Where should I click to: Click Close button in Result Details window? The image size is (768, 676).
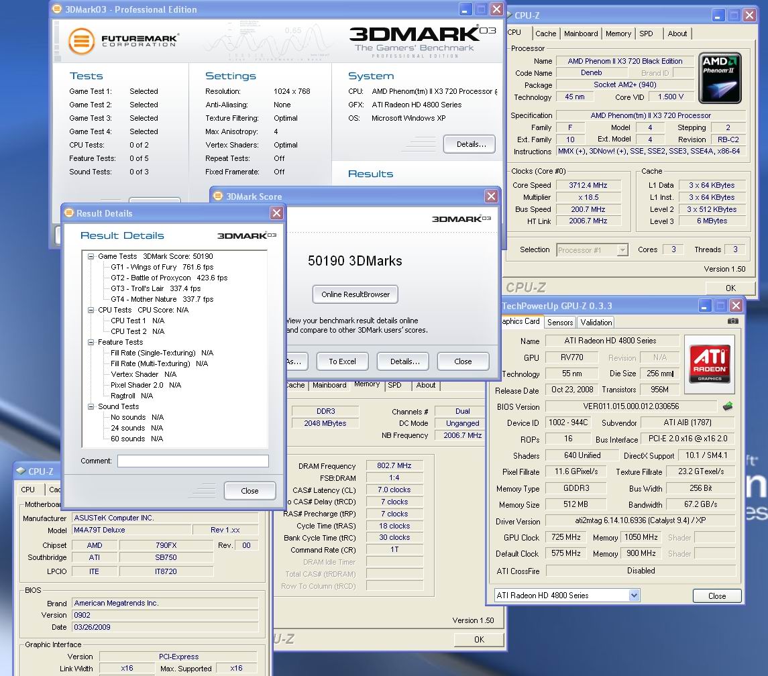250,491
